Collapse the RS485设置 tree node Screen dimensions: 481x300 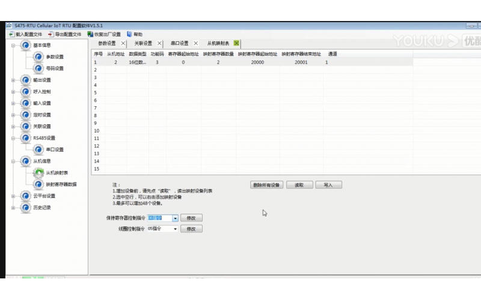[13, 138]
